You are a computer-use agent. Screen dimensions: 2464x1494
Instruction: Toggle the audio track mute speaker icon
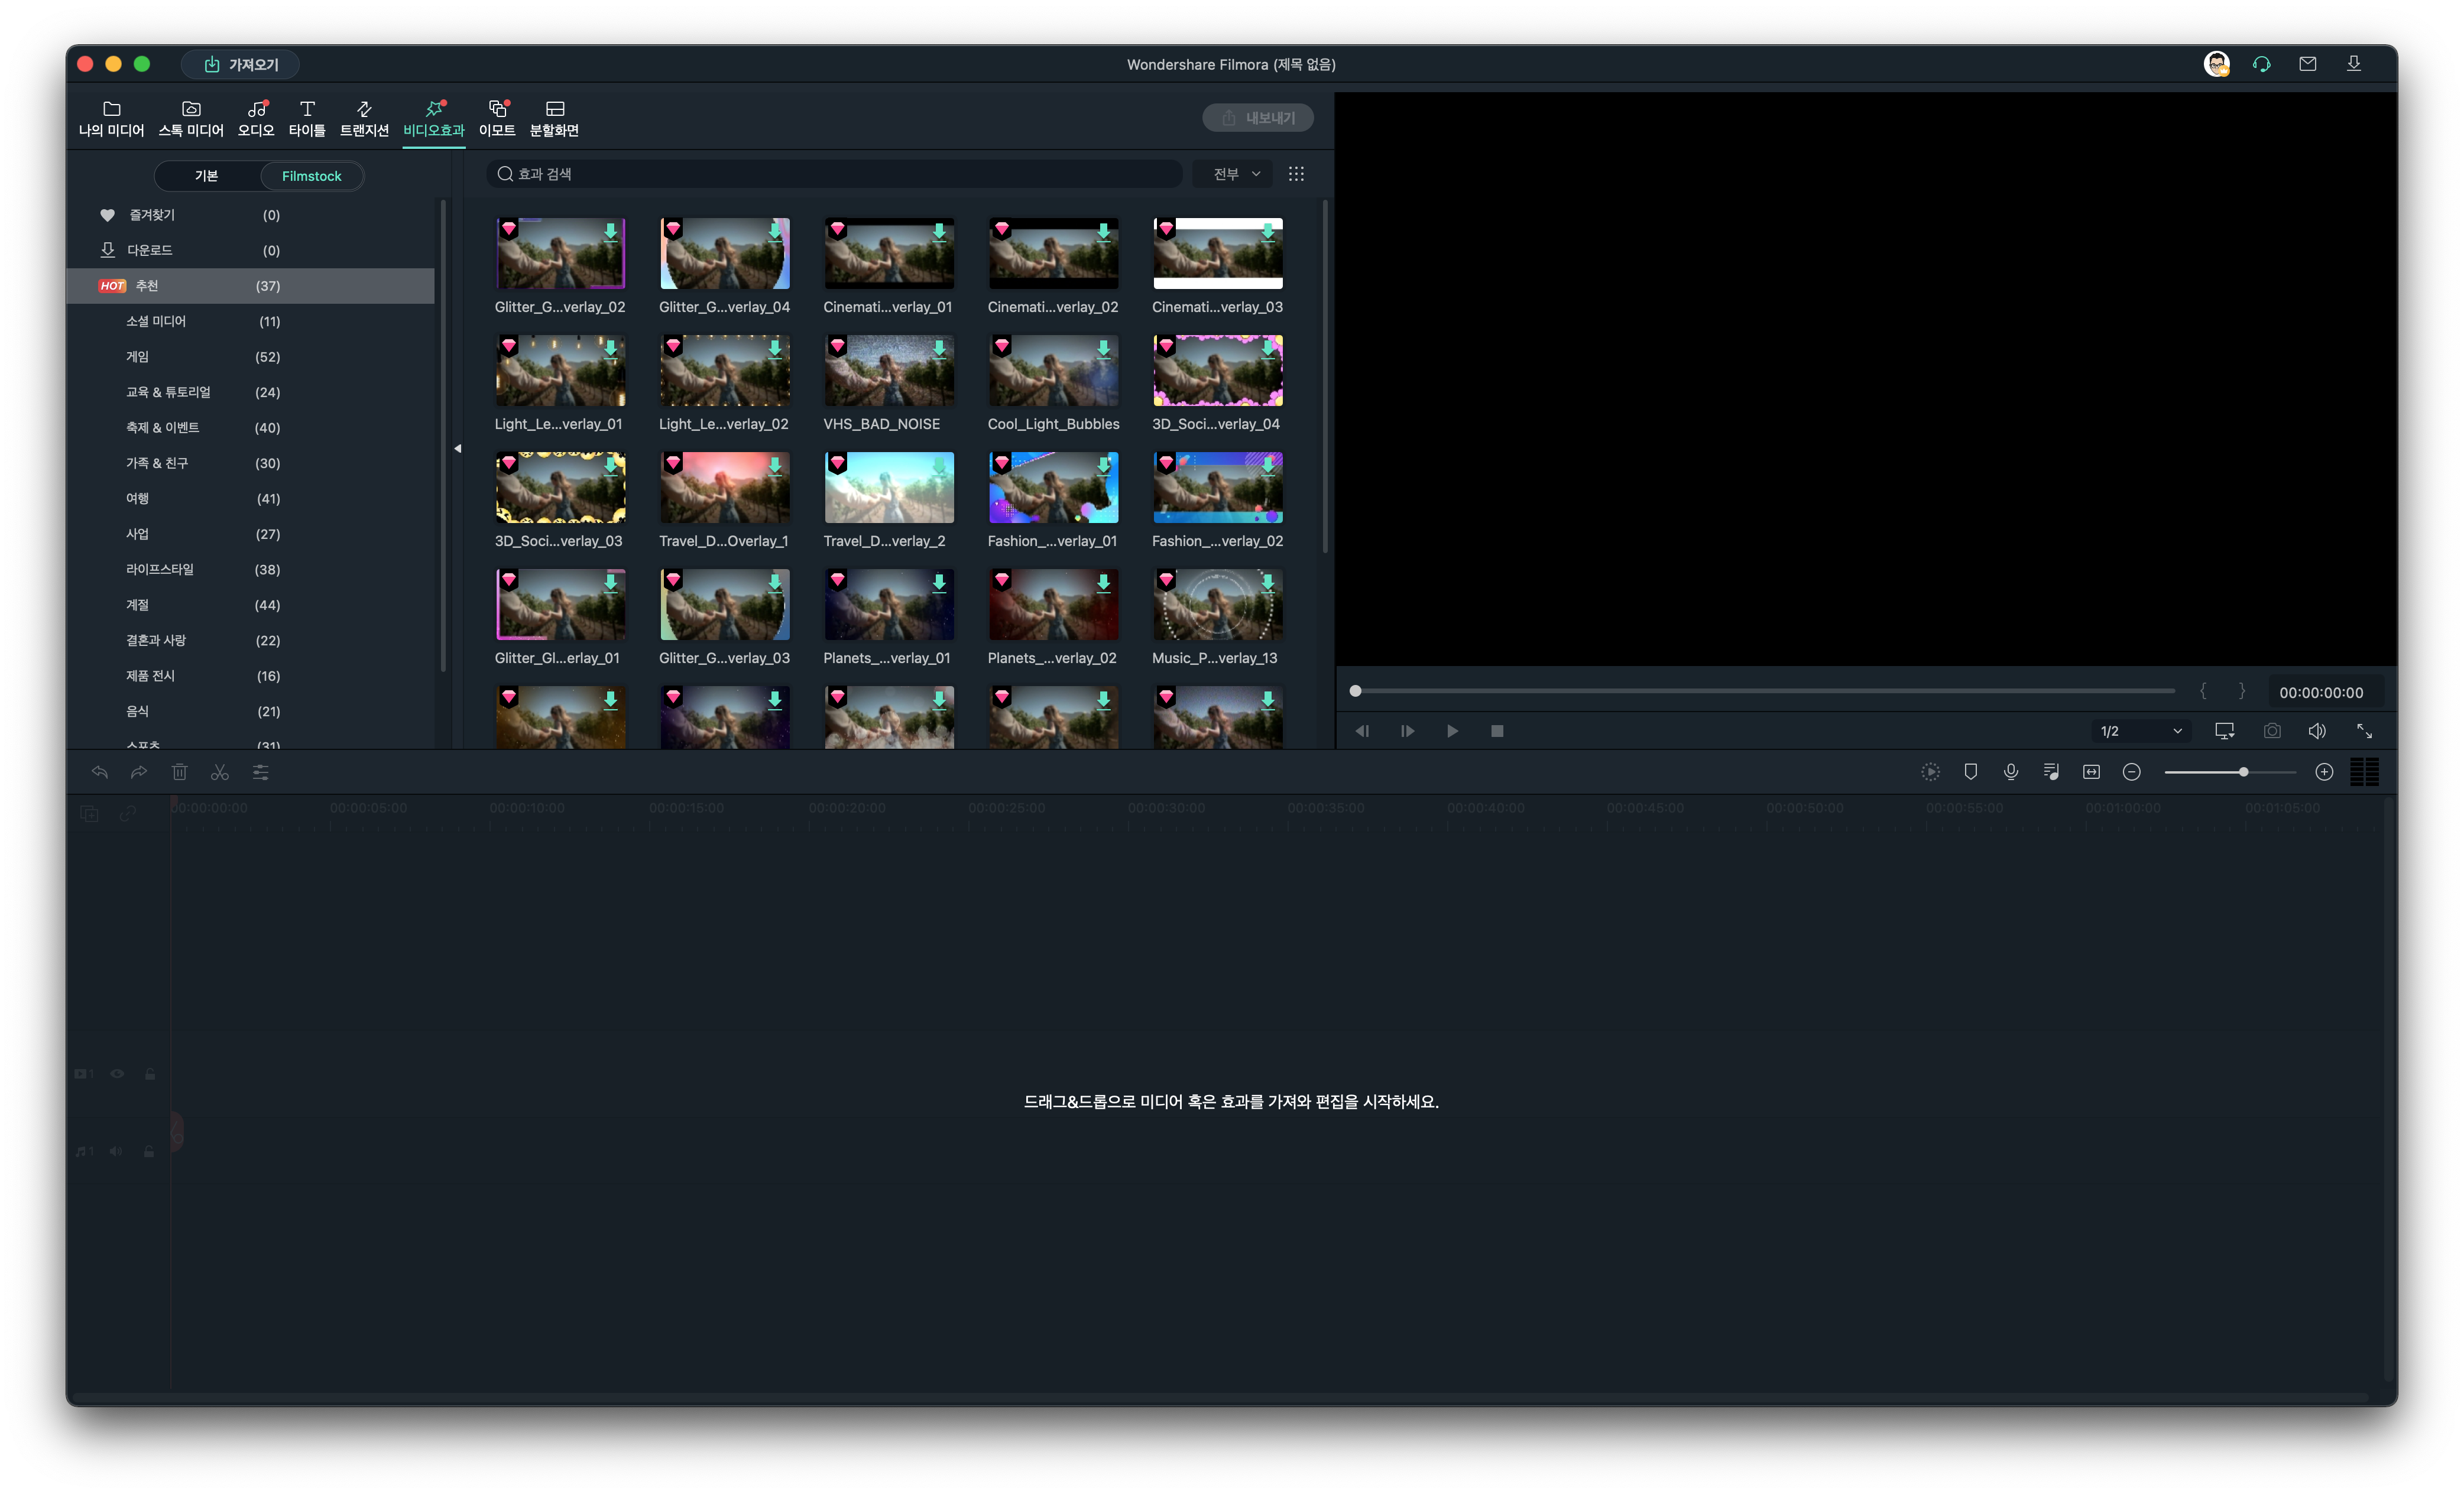116,1151
